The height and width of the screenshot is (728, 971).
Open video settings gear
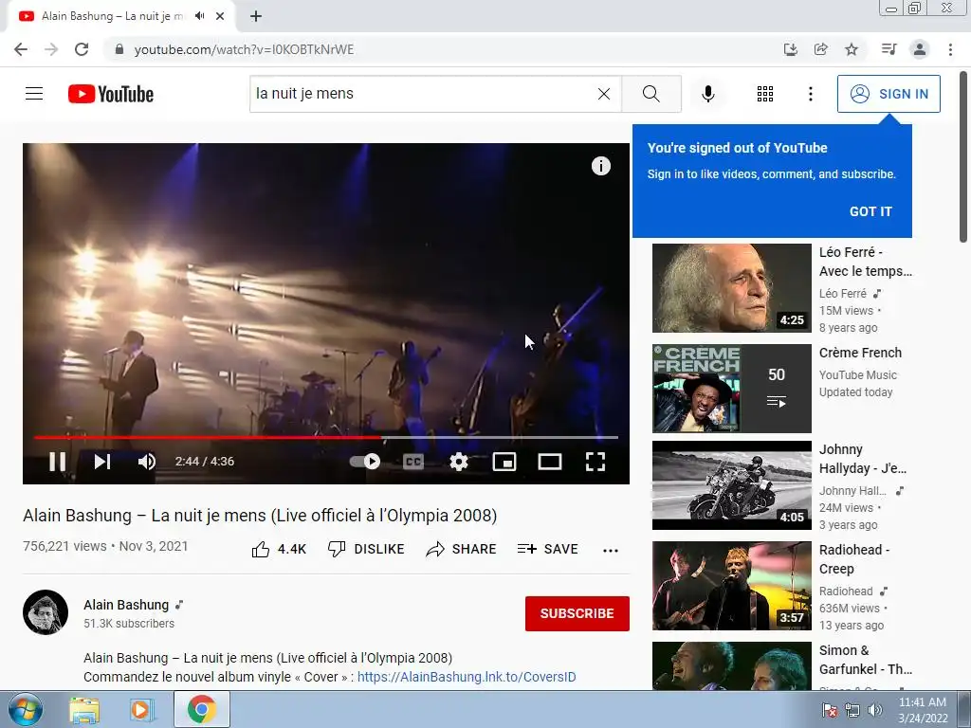458,462
